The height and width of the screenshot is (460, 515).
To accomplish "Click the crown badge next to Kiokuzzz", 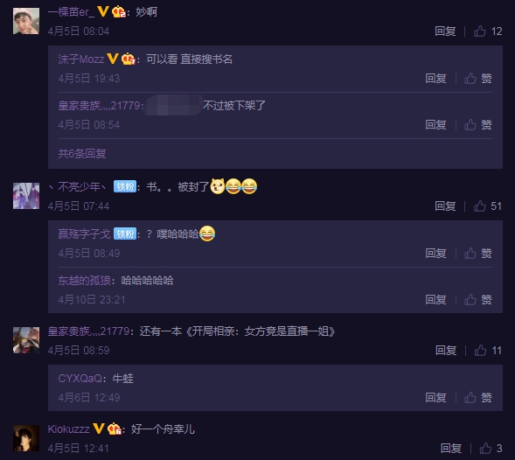I will point(115,429).
